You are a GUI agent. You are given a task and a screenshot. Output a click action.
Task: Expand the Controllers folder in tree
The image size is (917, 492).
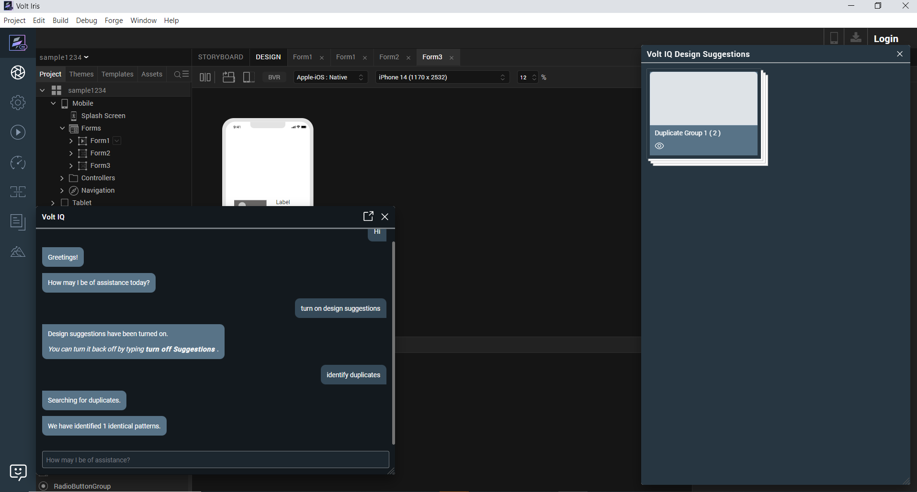pos(62,178)
